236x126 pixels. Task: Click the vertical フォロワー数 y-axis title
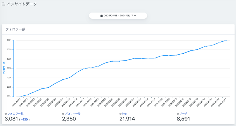click(4, 68)
